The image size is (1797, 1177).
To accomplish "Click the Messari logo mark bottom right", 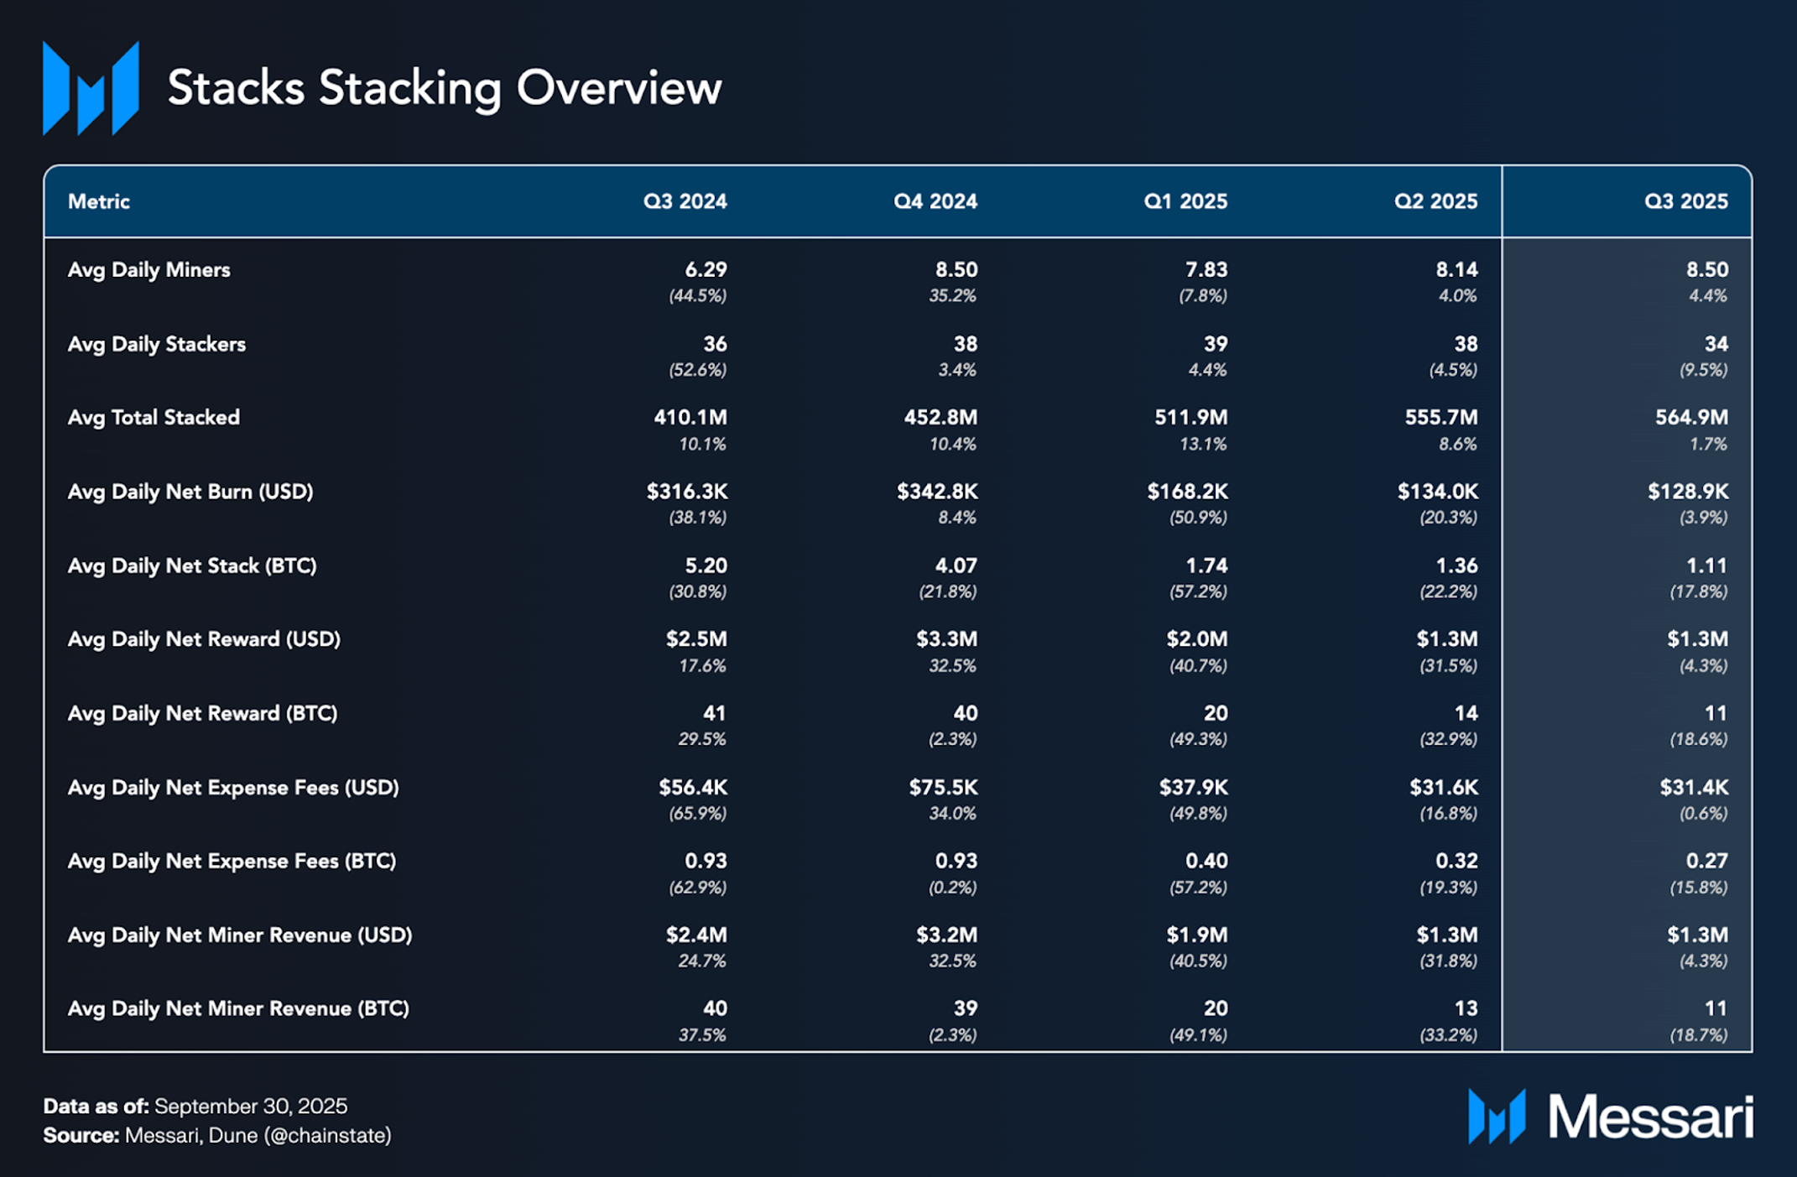I will [1496, 1117].
